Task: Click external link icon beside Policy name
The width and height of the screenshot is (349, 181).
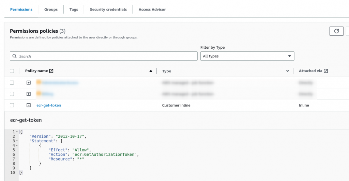Action: point(51,71)
